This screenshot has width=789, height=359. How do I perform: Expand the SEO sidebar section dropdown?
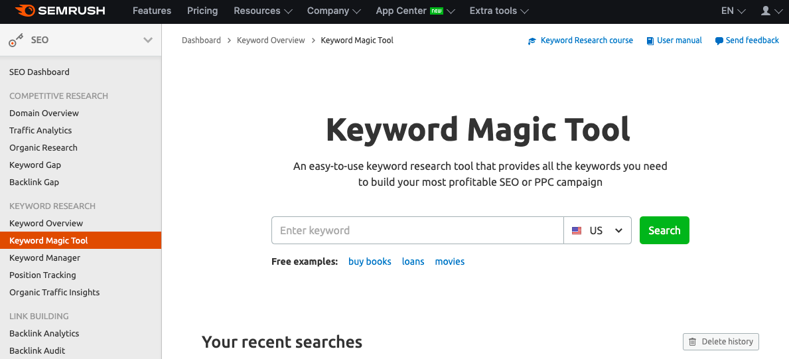pyautogui.click(x=148, y=40)
